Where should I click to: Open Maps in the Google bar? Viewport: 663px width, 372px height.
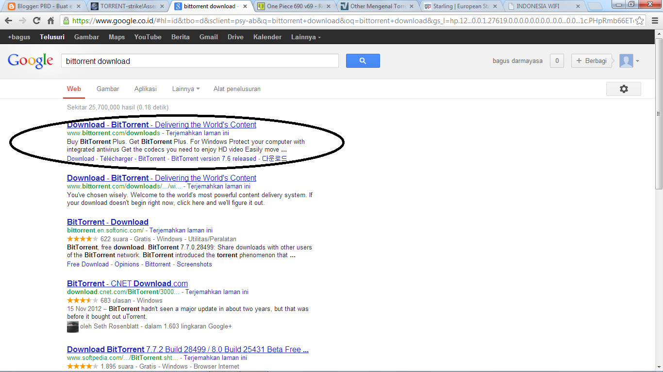coord(116,37)
